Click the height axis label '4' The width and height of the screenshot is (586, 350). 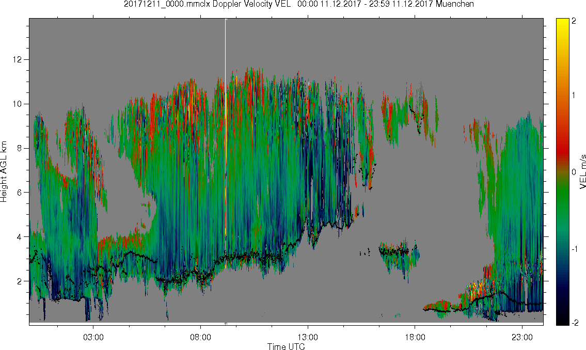pyautogui.click(x=20, y=237)
